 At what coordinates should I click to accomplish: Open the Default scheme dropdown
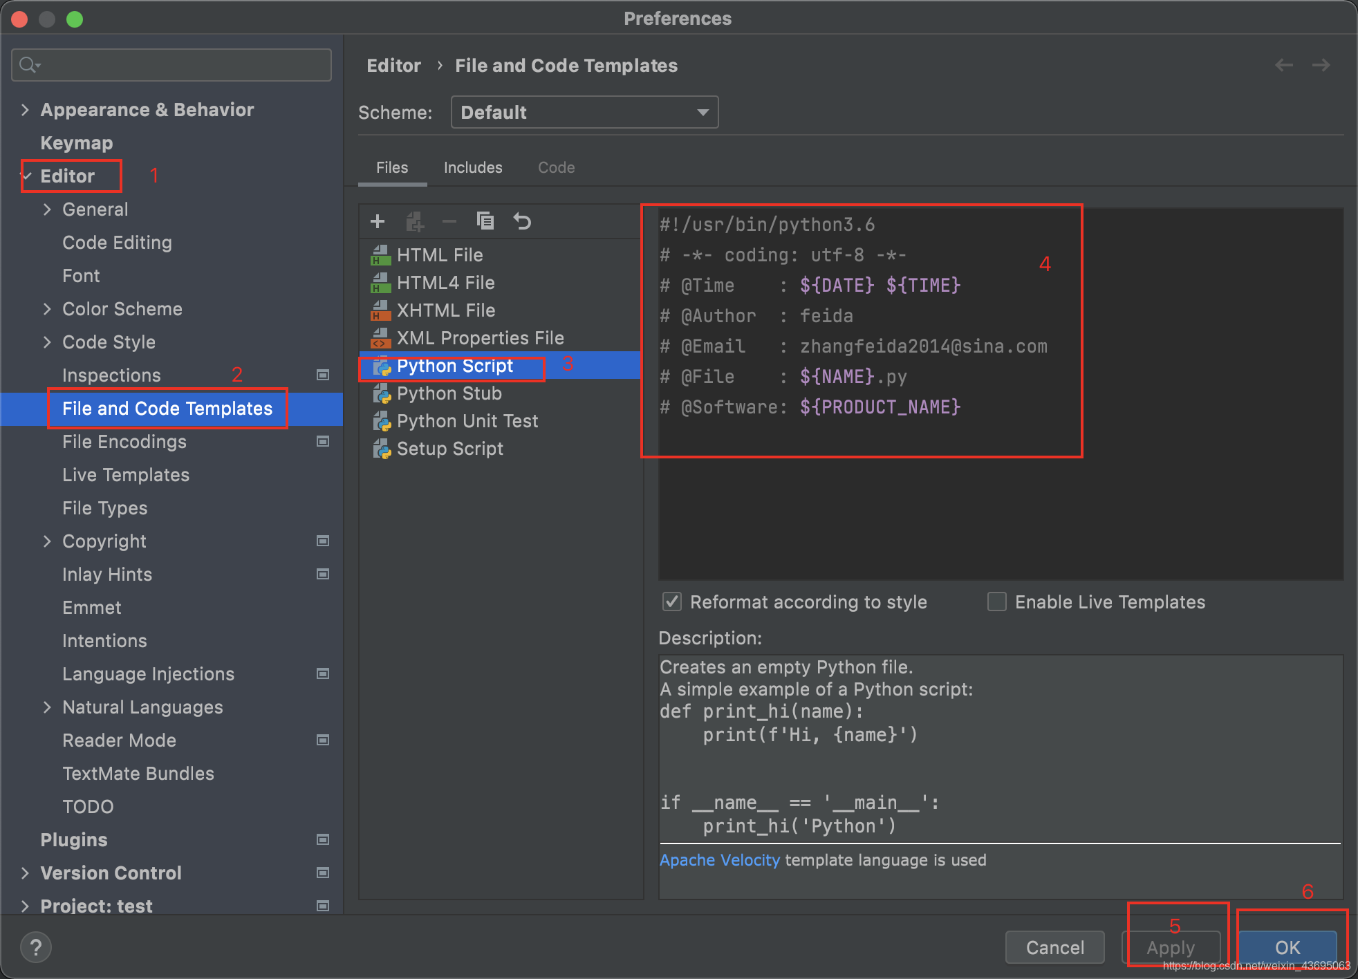click(x=583, y=114)
